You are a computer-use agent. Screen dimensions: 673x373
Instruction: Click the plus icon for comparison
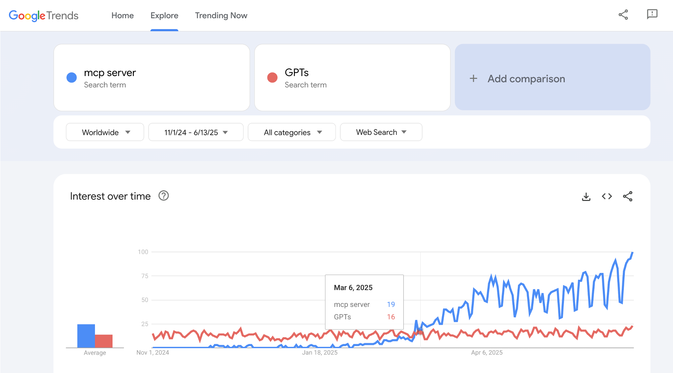pos(473,78)
